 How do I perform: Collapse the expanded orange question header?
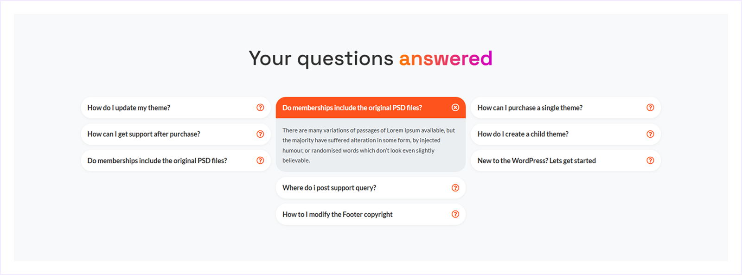coord(352,107)
